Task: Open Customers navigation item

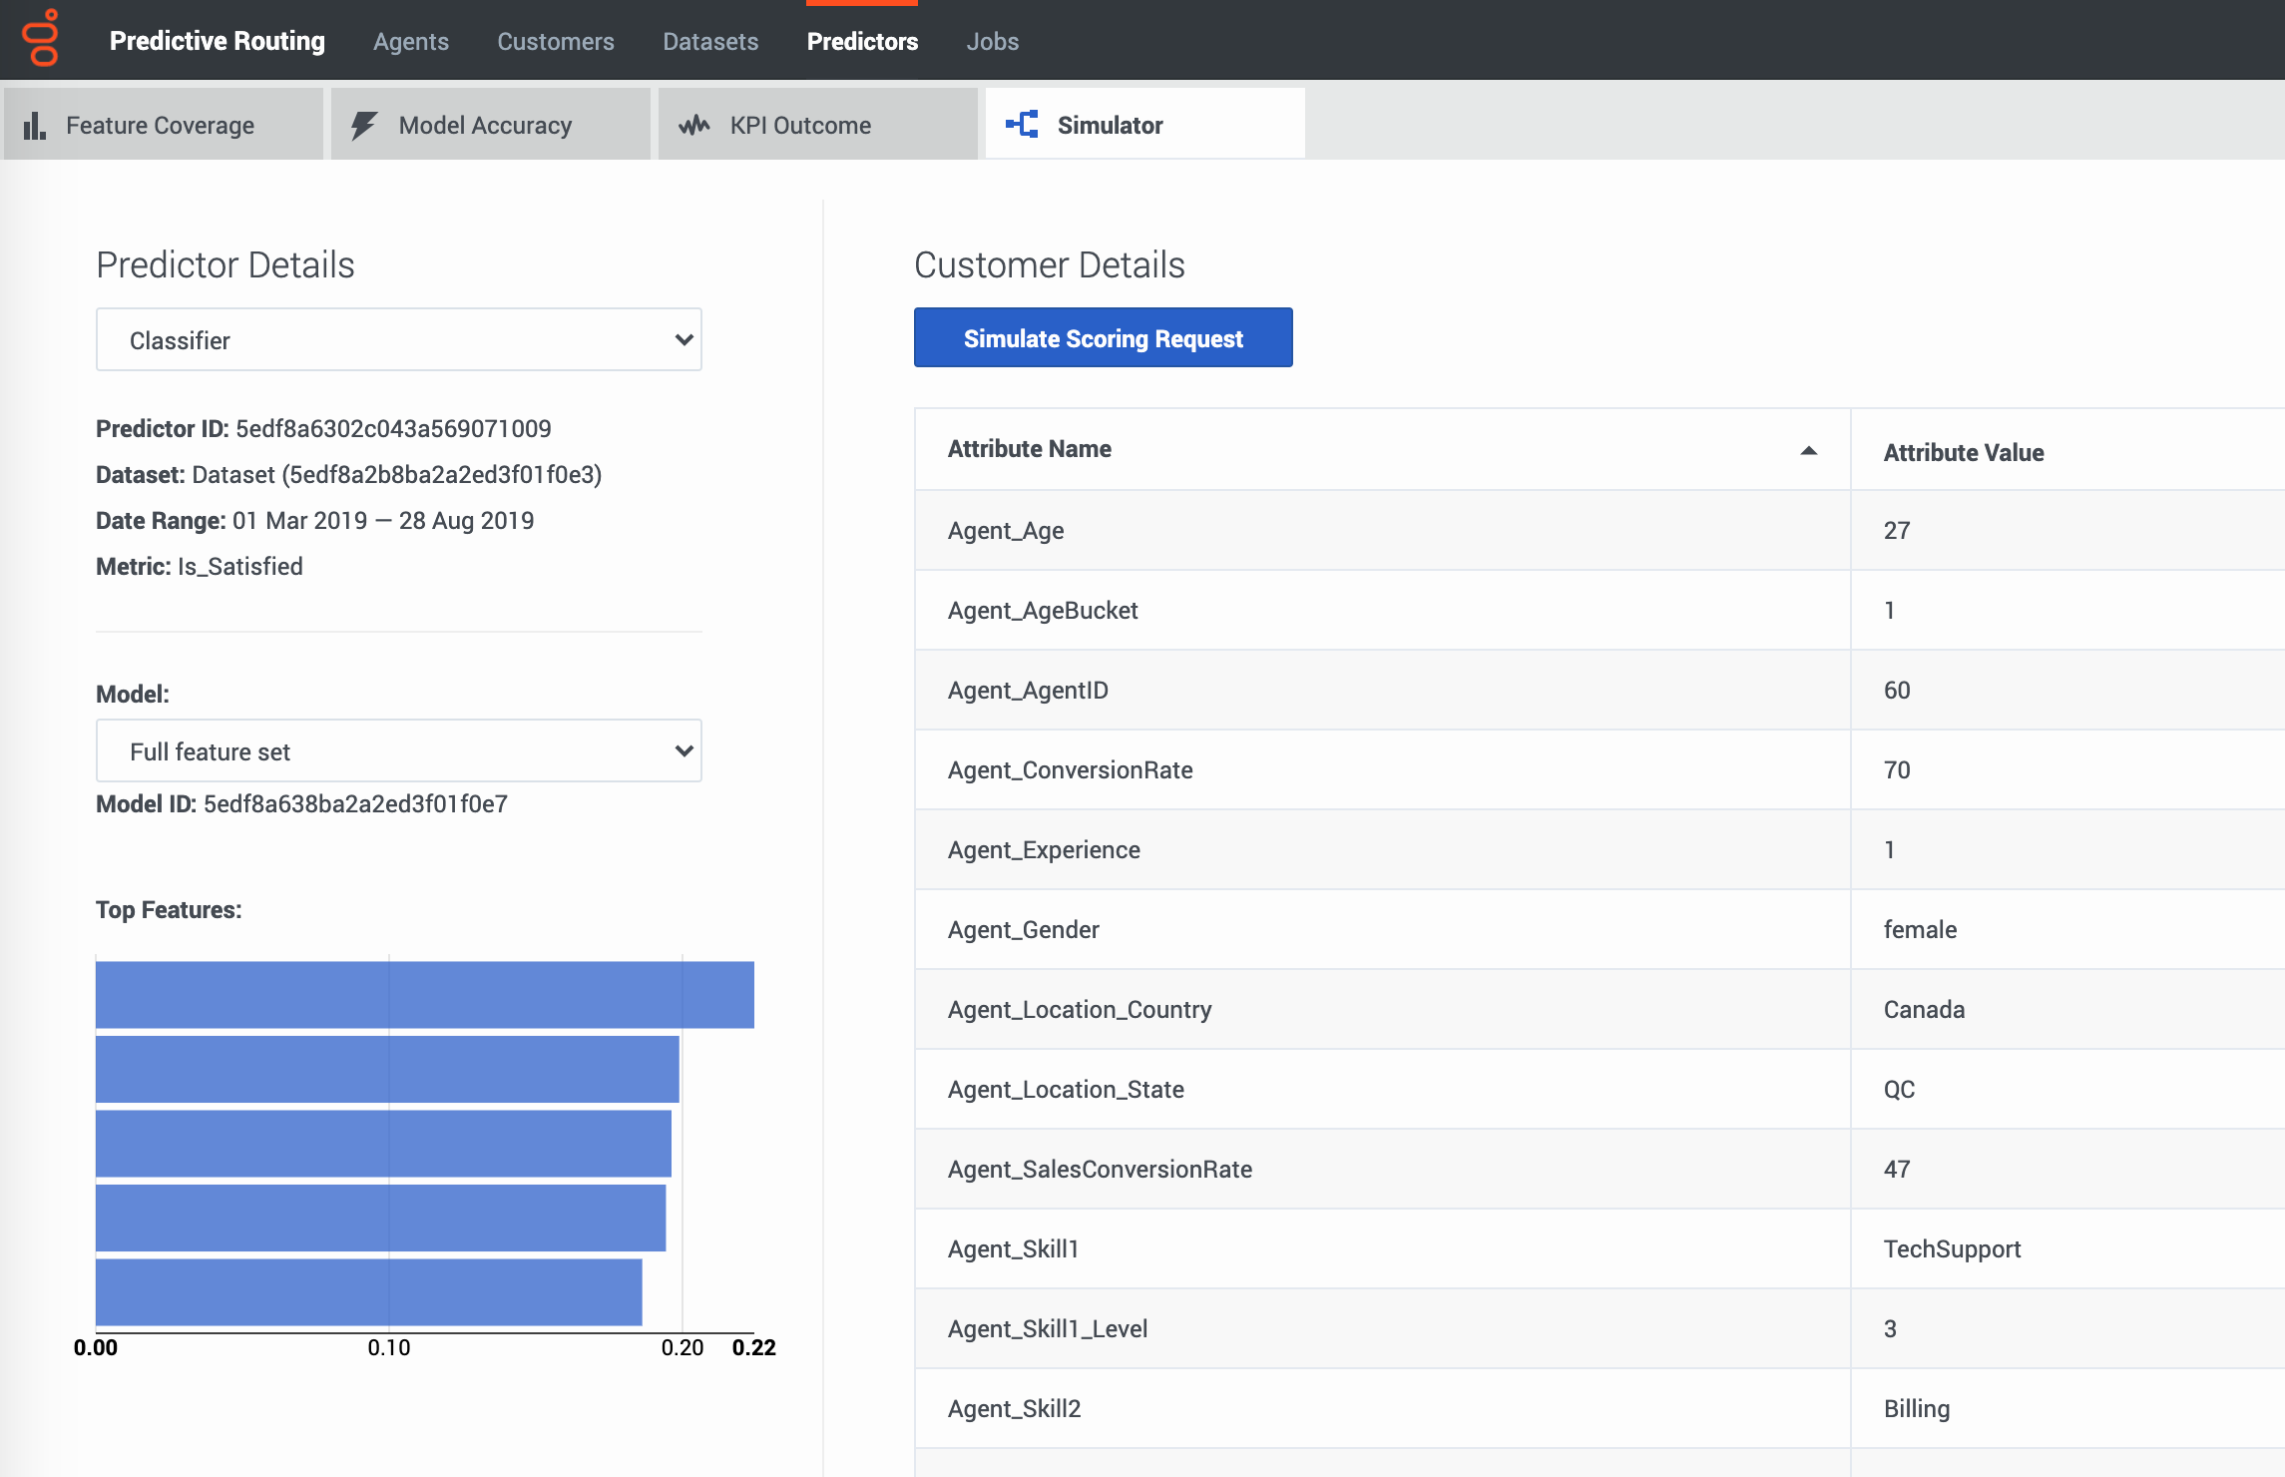Action: pos(556,41)
